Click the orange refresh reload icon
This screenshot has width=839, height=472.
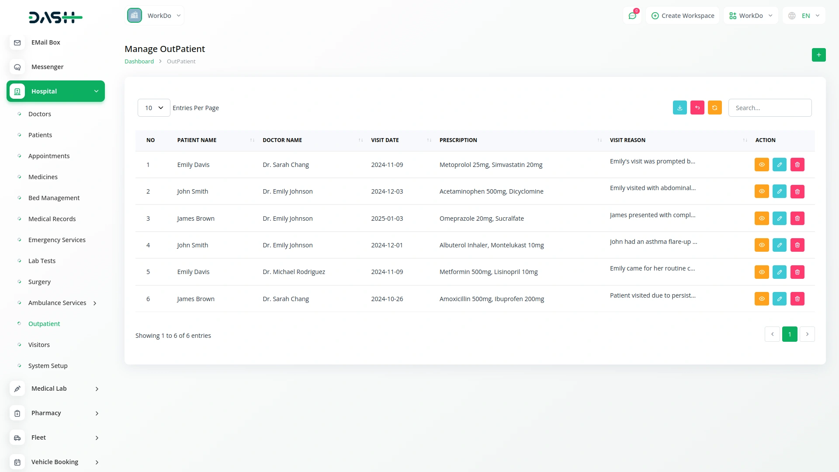[x=714, y=108]
